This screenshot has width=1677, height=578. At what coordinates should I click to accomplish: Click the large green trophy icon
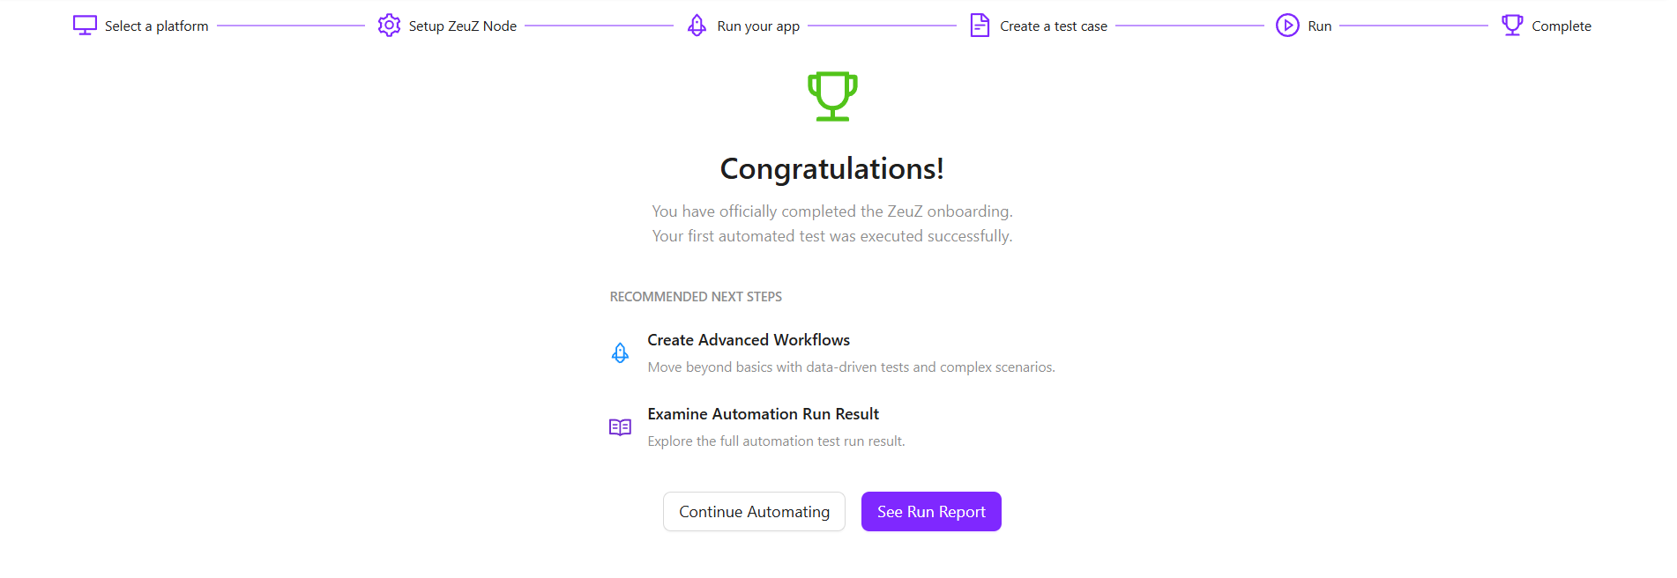pyautogui.click(x=832, y=96)
